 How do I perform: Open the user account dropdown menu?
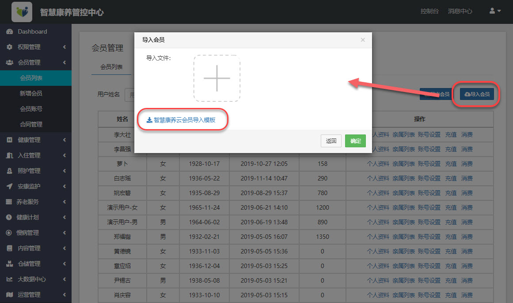pos(495,11)
